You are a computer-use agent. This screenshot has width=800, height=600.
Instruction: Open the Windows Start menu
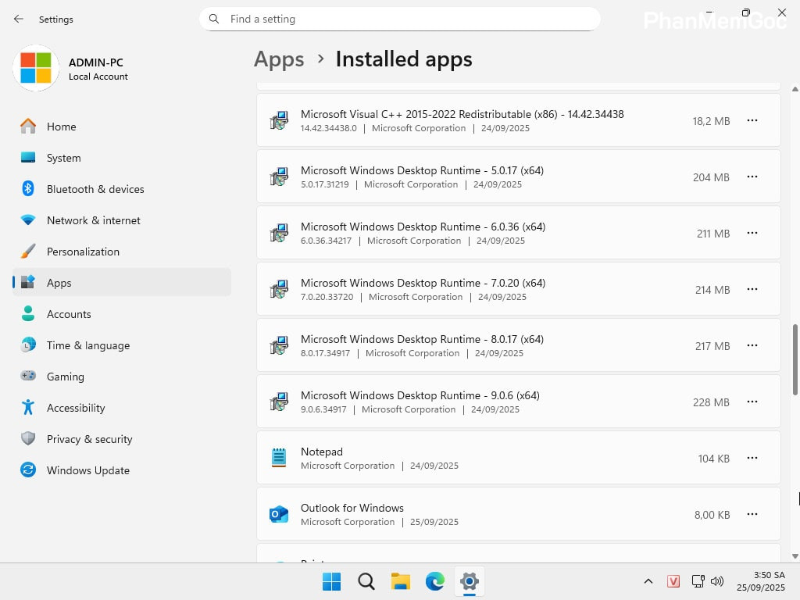point(331,581)
